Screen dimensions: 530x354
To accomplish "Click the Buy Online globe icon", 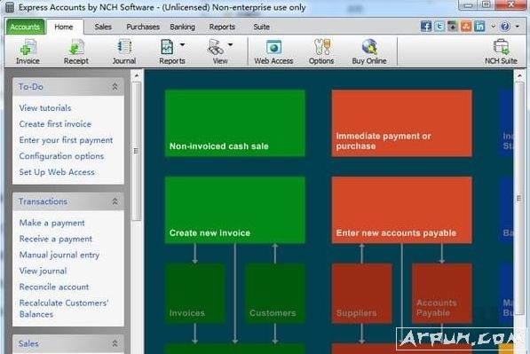I will (x=369, y=47).
